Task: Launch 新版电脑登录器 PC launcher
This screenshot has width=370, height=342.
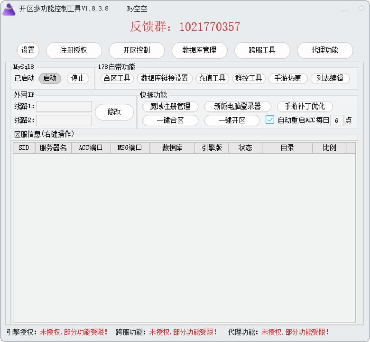Action: tap(238, 106)
